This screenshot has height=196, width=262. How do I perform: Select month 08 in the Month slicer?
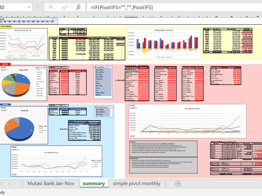tap(33, 21)
